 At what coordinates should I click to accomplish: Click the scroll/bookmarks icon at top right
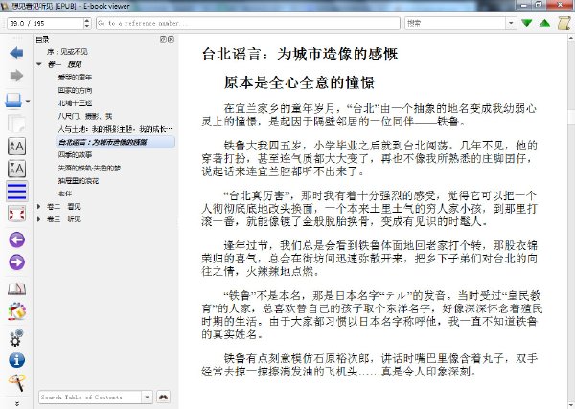(x=563, y=23)
